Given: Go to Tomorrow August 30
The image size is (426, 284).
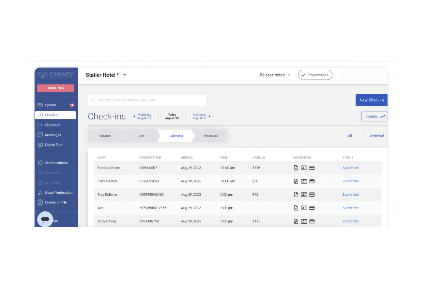Looking at the screenshot, I should click(x=199, y=117).
